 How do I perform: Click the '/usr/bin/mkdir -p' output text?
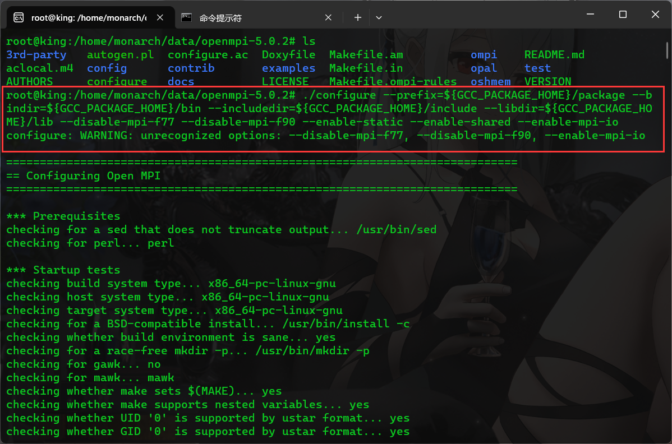click(312, 351)
